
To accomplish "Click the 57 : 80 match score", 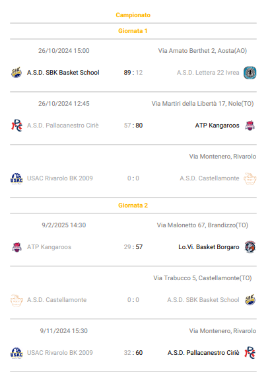I will (133, 126).
